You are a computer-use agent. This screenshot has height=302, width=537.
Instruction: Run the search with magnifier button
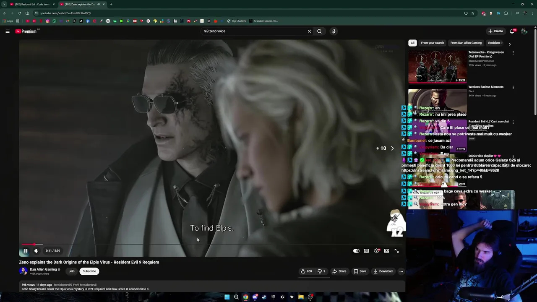(x=319, y=31)
